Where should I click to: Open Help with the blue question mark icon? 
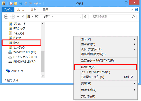(137, 10)
